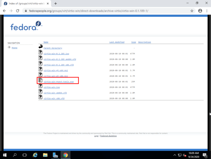
Task: Click the file icon beside virtio-win-0.1.189_x86.vfd
Action: (x=40, y=63)
